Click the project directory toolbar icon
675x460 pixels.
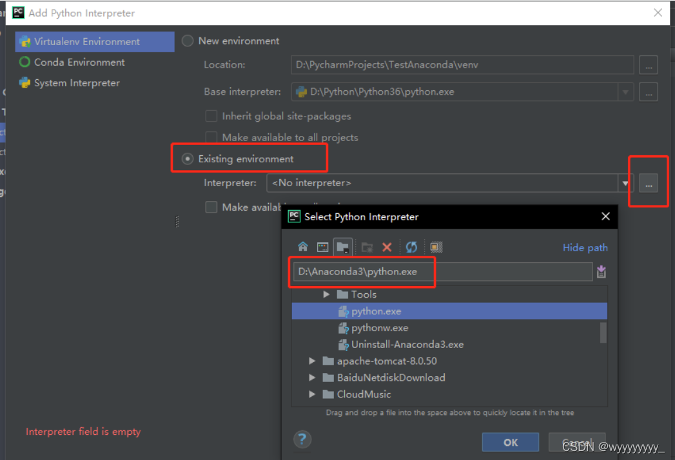pyautogui.click(x=343, y=247)
